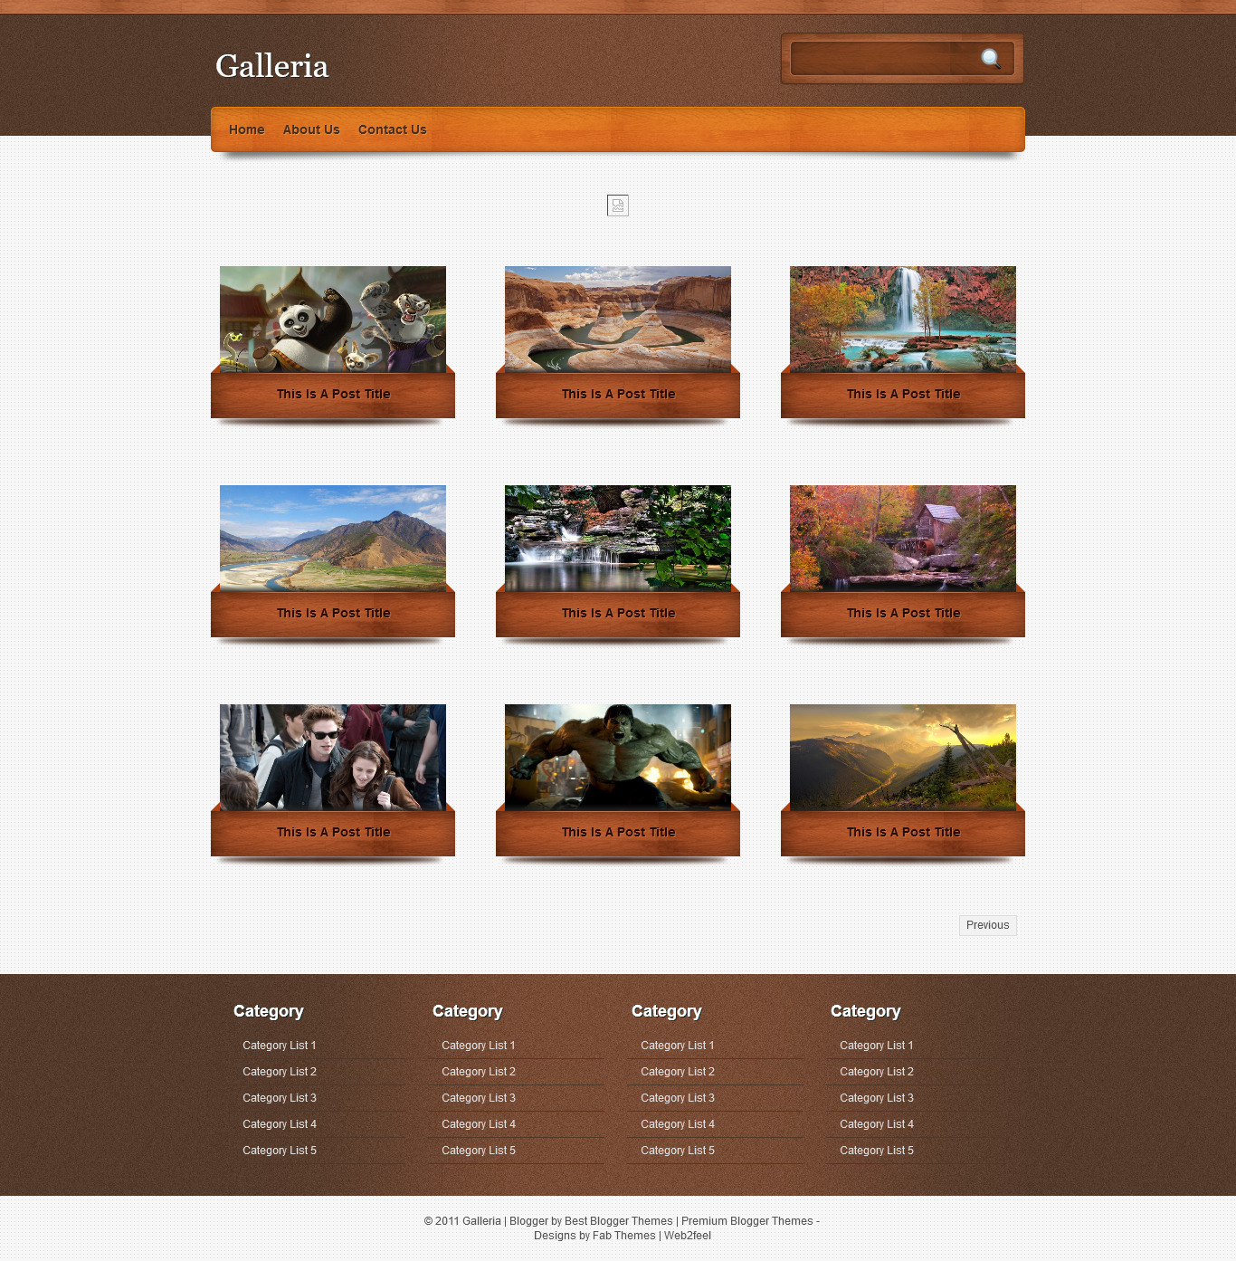This screenshot has height=1261, width=1236.
Task: Open Category List 4 in first footer column
Action: pyautogui.click(x=279, y=1124)
